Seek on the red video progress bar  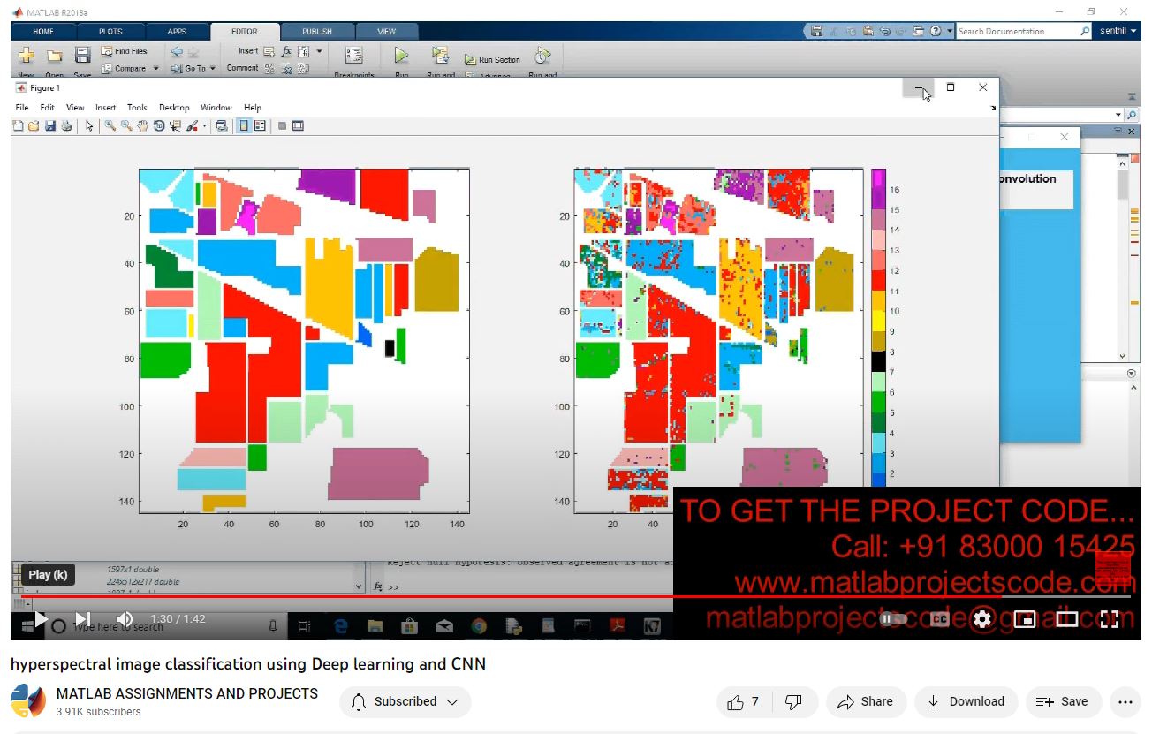click(530, 597)
